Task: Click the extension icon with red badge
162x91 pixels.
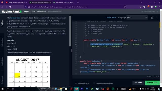Action: click(148, 7)
